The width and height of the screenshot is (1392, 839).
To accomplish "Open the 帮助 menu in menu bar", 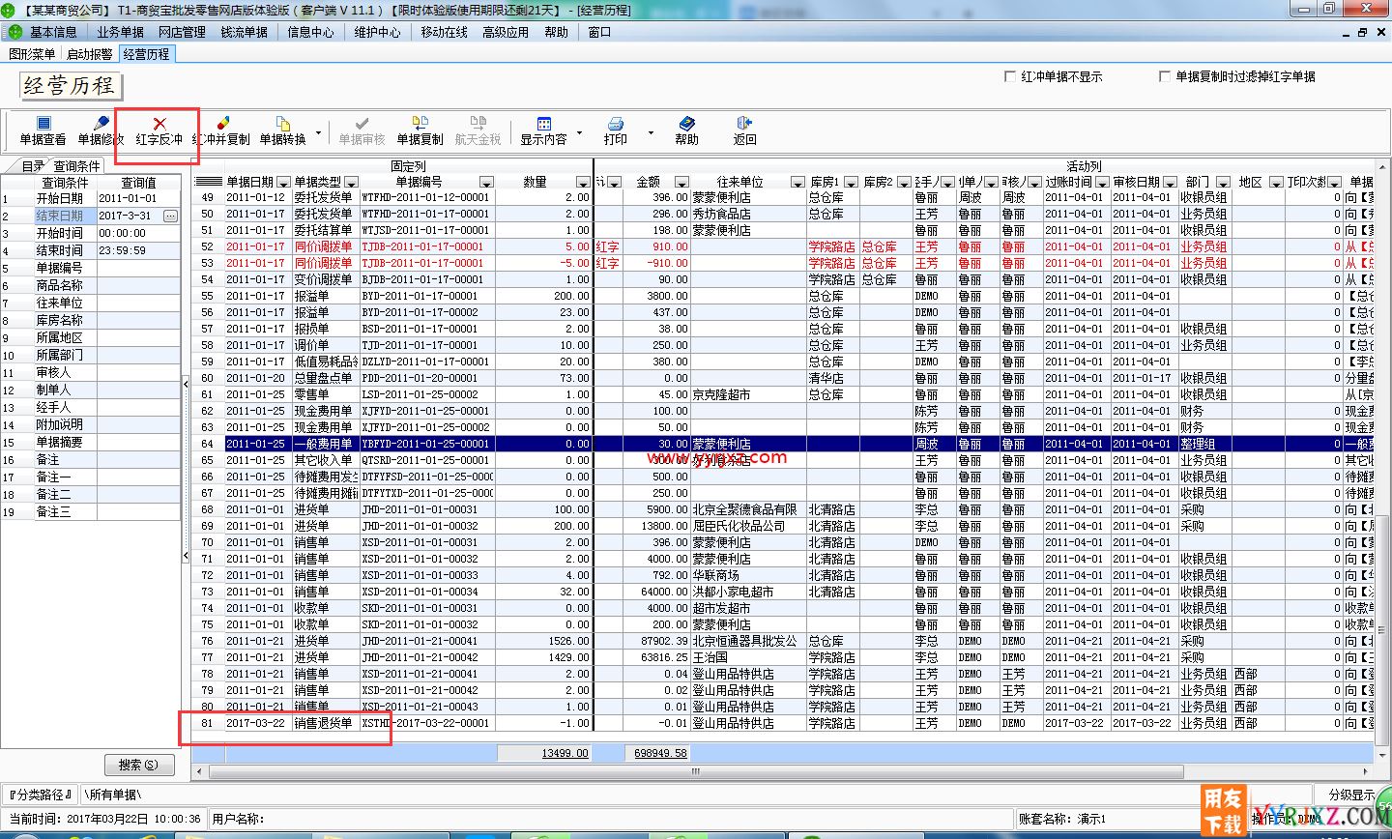I will 556,32.
